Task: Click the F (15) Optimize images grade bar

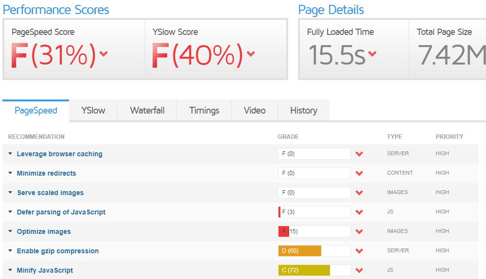Action: tap(314, 231)
